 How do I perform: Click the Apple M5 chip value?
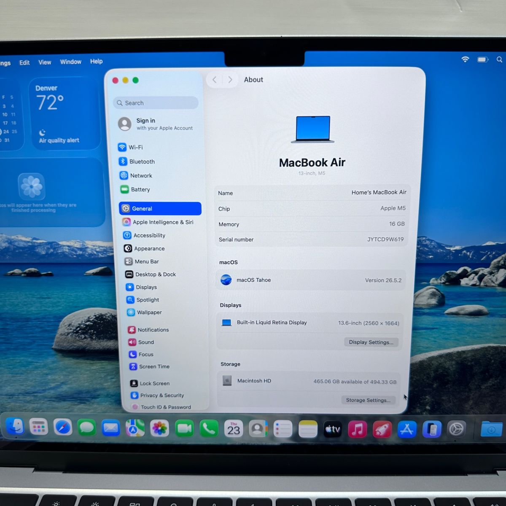[x=393, y=208]
